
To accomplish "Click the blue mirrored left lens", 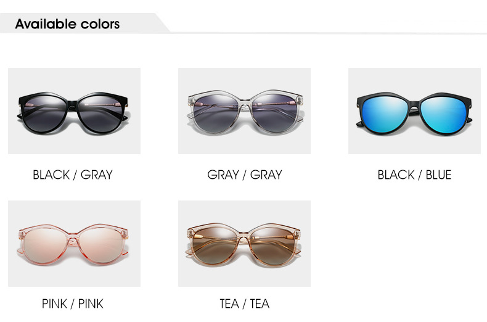I will [385, 114].
